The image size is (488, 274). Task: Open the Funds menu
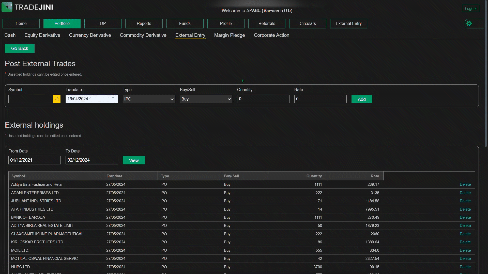(x=185, y=24)
